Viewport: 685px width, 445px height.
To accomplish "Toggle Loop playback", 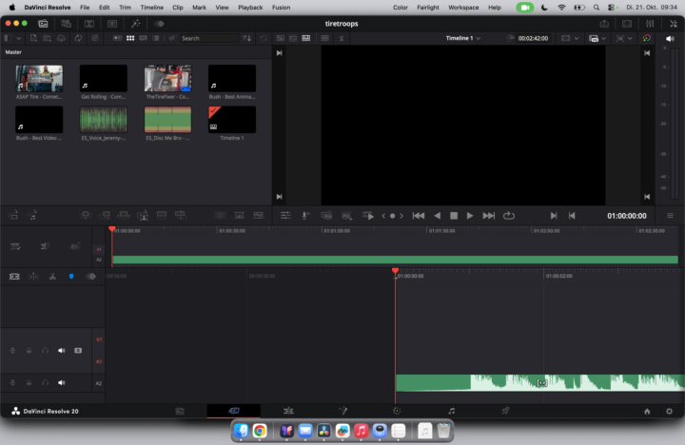I will (x=509, y=216).
